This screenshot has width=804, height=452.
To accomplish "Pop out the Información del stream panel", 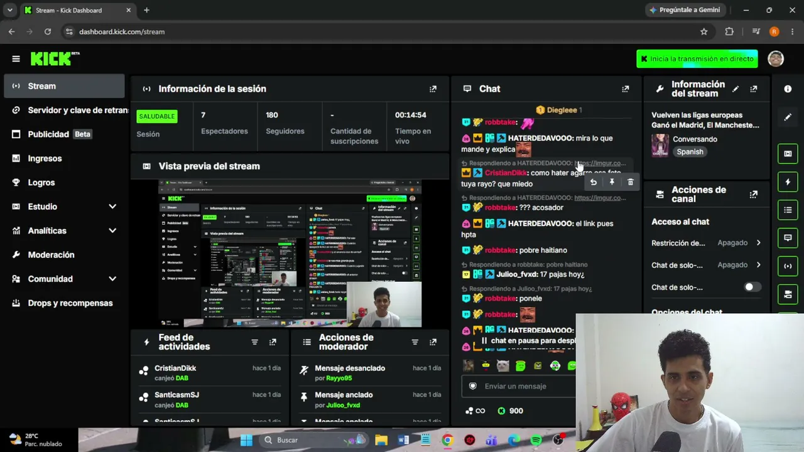I will click(754, 89).
